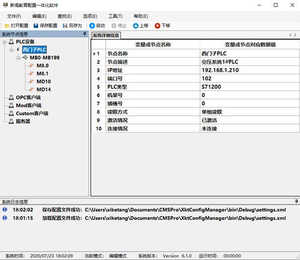Collapse the PLC设备 tree node
The image size is (300, 260).
(4, 42)
